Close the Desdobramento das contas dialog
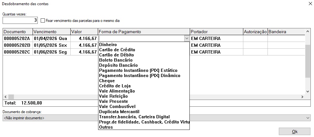Image resolution: width=314 pixels, height=137 pixels. 306,4
